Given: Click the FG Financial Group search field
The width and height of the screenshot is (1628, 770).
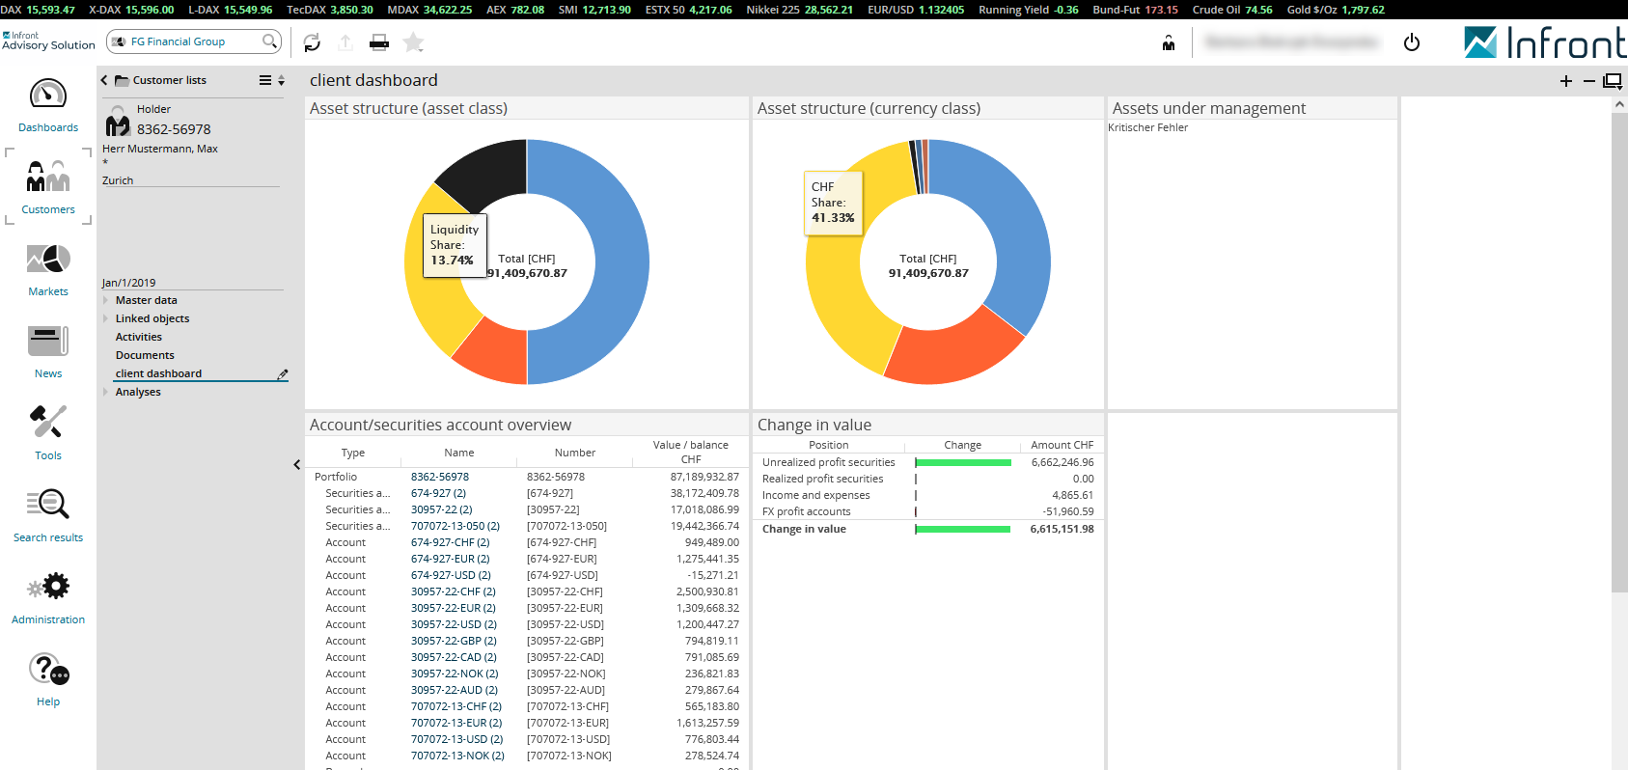Looking at the screenshot, I should (x=193, y=41).
